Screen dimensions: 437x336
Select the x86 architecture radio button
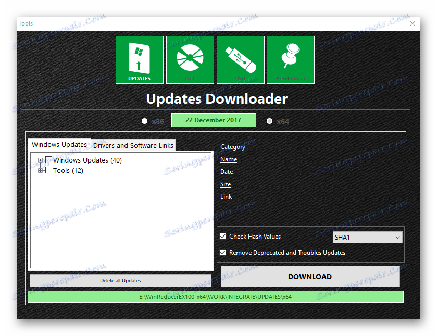click(x=144, y=121)
